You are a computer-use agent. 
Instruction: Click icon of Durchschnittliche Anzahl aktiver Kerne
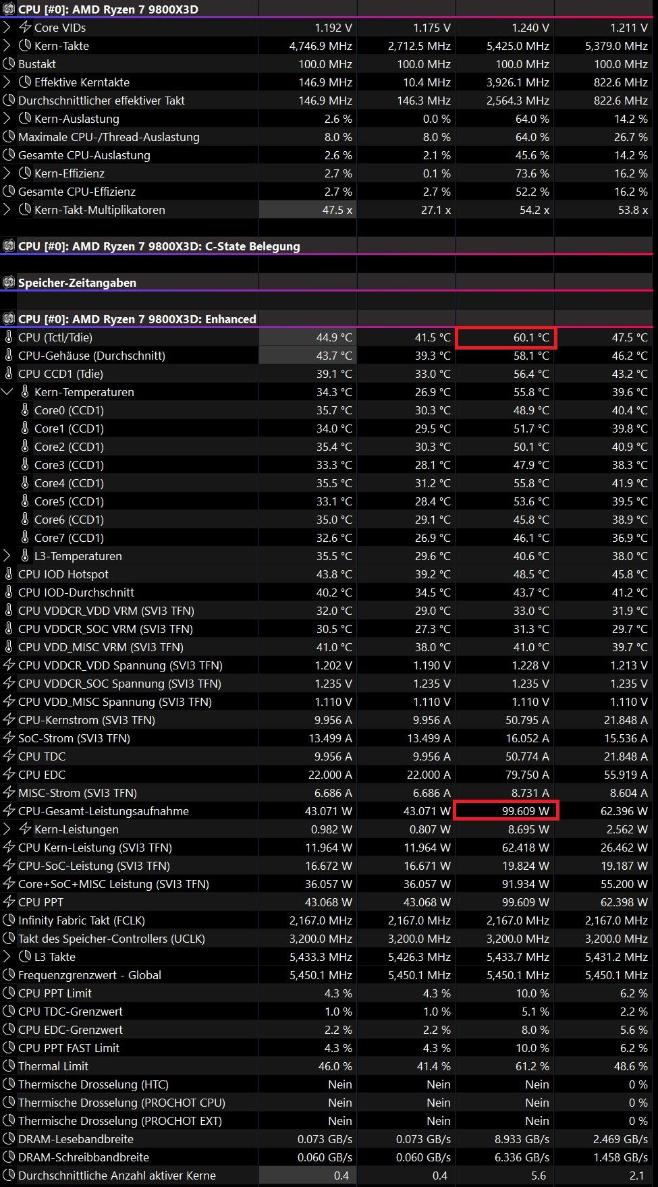click(x=9, y=1176)
